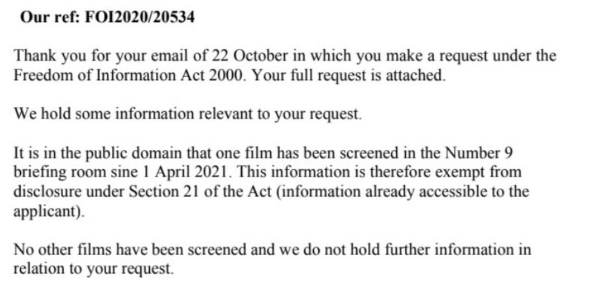Click the reference number FOI2020/20534
Viewport: 592px width, 295px height.
[139, 17]
